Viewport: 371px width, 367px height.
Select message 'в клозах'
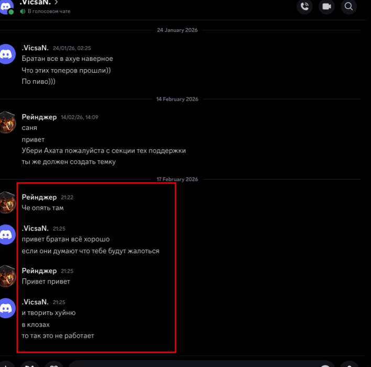click(36, 325)
